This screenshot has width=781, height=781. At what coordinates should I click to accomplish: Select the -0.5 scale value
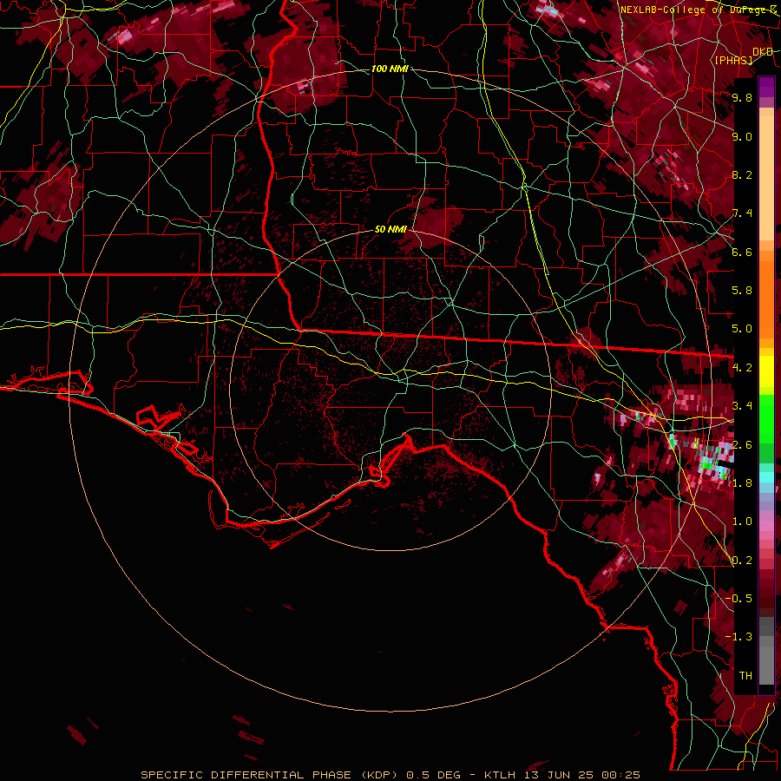pos(738,599)
